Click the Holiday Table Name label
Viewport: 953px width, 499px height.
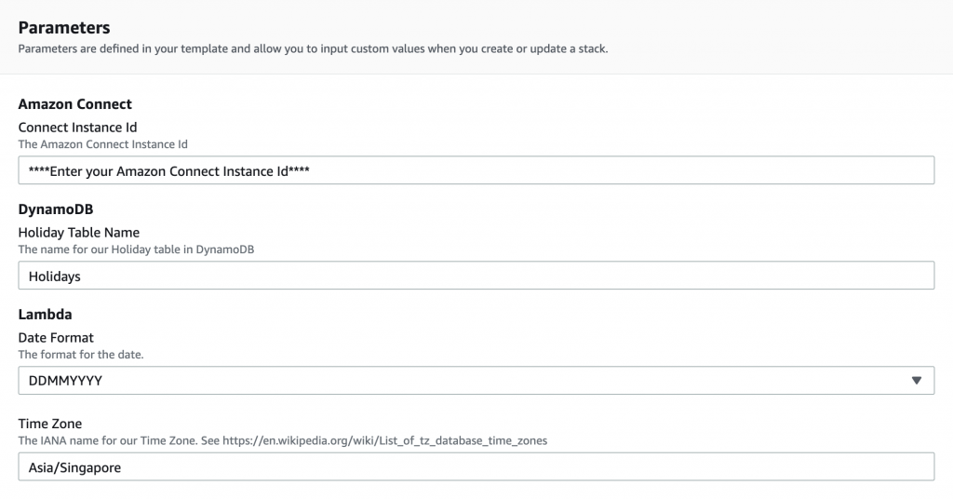click(x=78, y=232)
